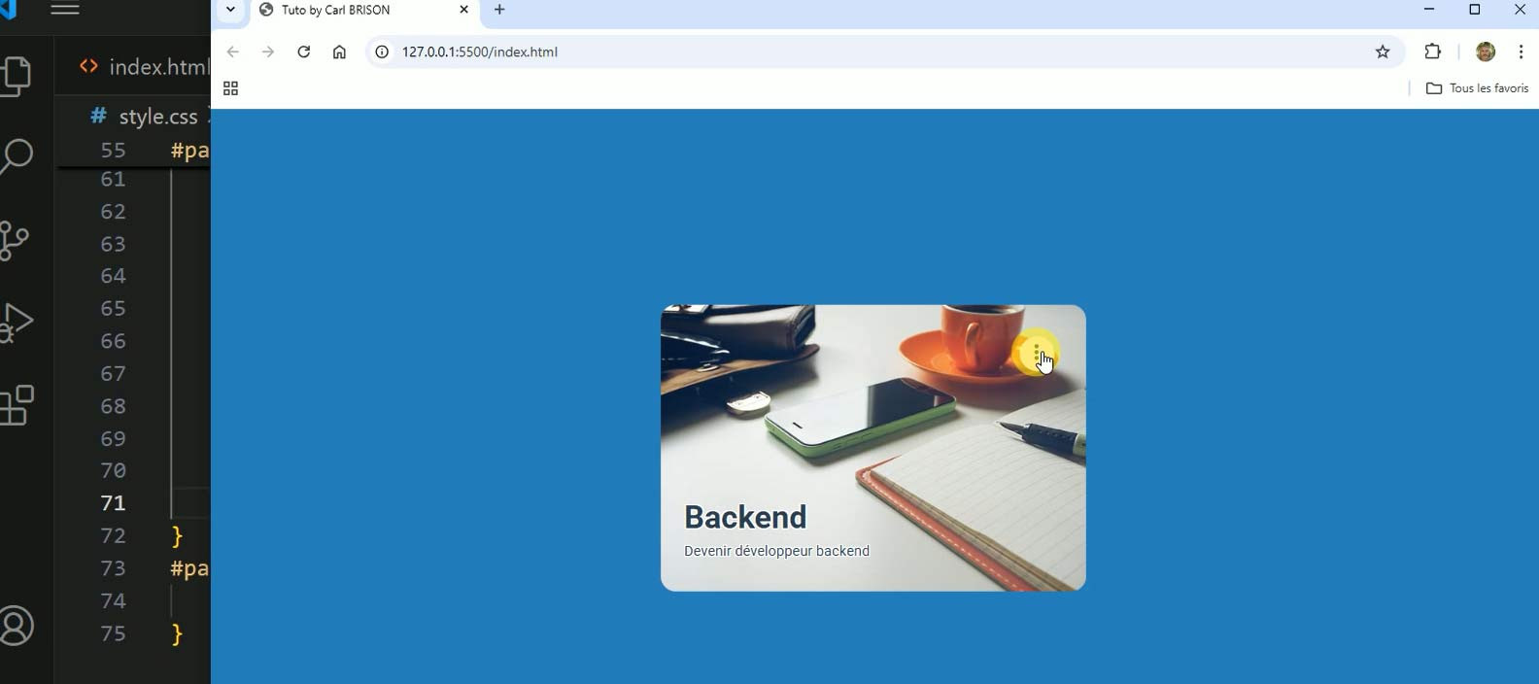Viewport: 1539px width, 684px height.
Task: Switch to 'Tuto by Carl BRISON' tab
Action: click(x=350, y=10)
